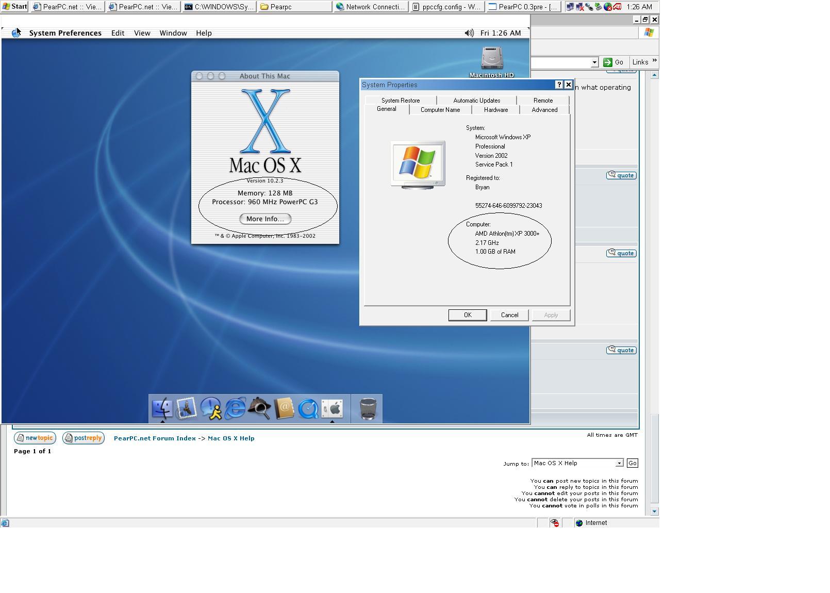Click Cancel in System Properties
Viewport: 830px width, 593px height.
[509, 315]
